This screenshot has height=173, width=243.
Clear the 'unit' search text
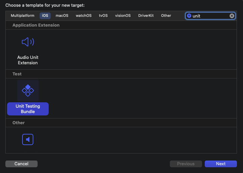pos(232,16)
